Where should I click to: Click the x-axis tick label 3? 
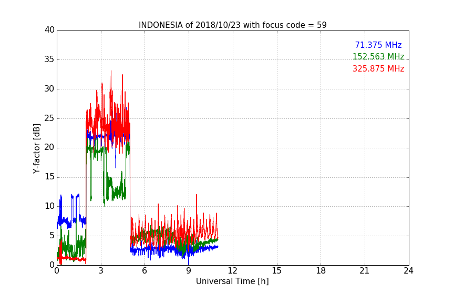tap(101, 271)
